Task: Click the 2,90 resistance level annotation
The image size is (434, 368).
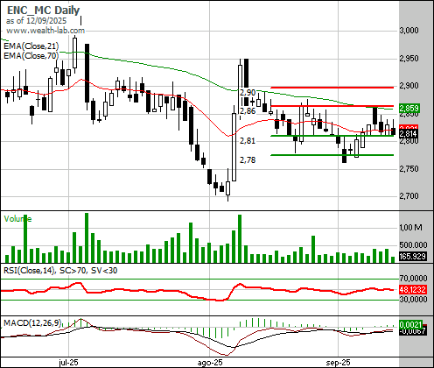Action: (248, 93)
